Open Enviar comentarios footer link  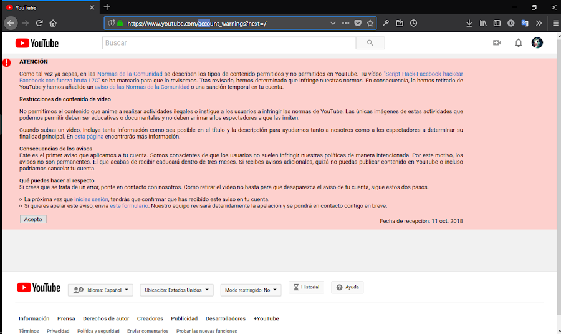(148, 331)
